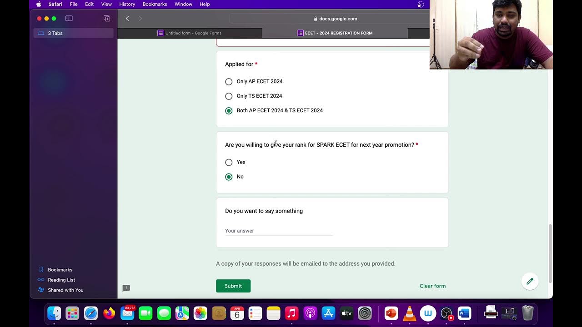Go back with Safari back arrow

[127, 19]
